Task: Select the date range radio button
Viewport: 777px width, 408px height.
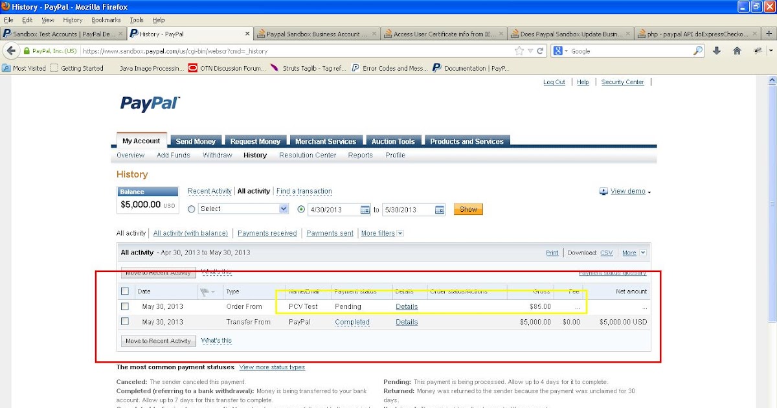Action: point(301,209)
